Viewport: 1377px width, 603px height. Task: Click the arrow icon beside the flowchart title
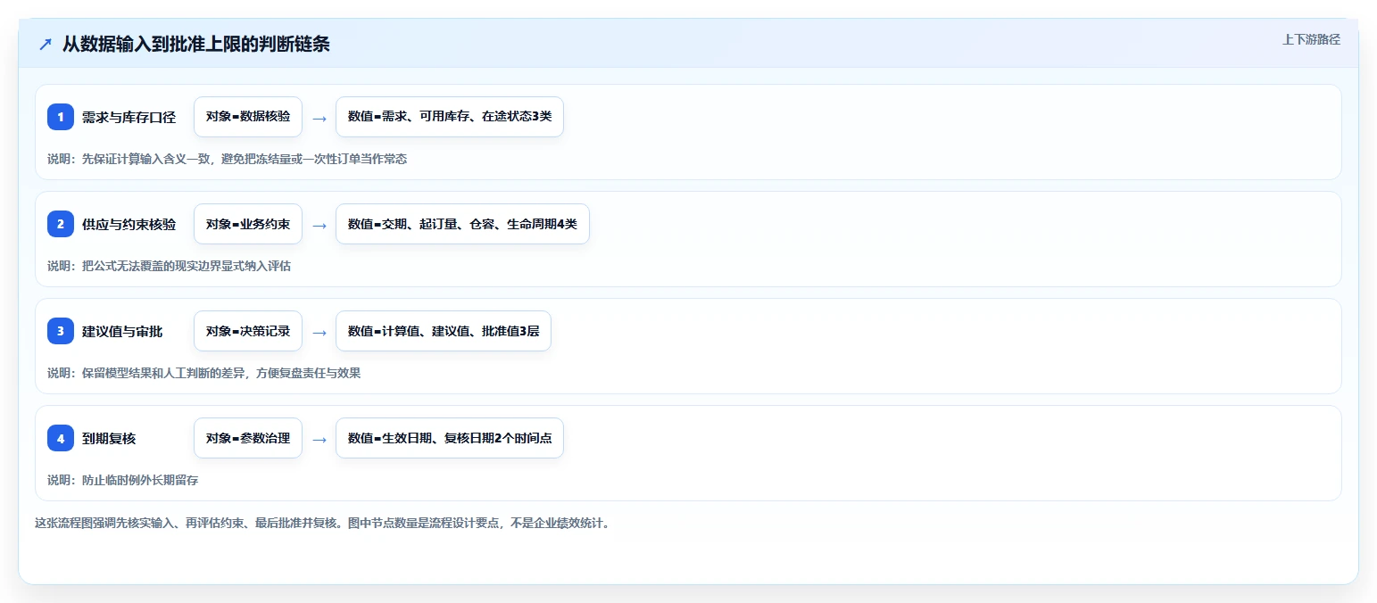click(x=46, y=44)
